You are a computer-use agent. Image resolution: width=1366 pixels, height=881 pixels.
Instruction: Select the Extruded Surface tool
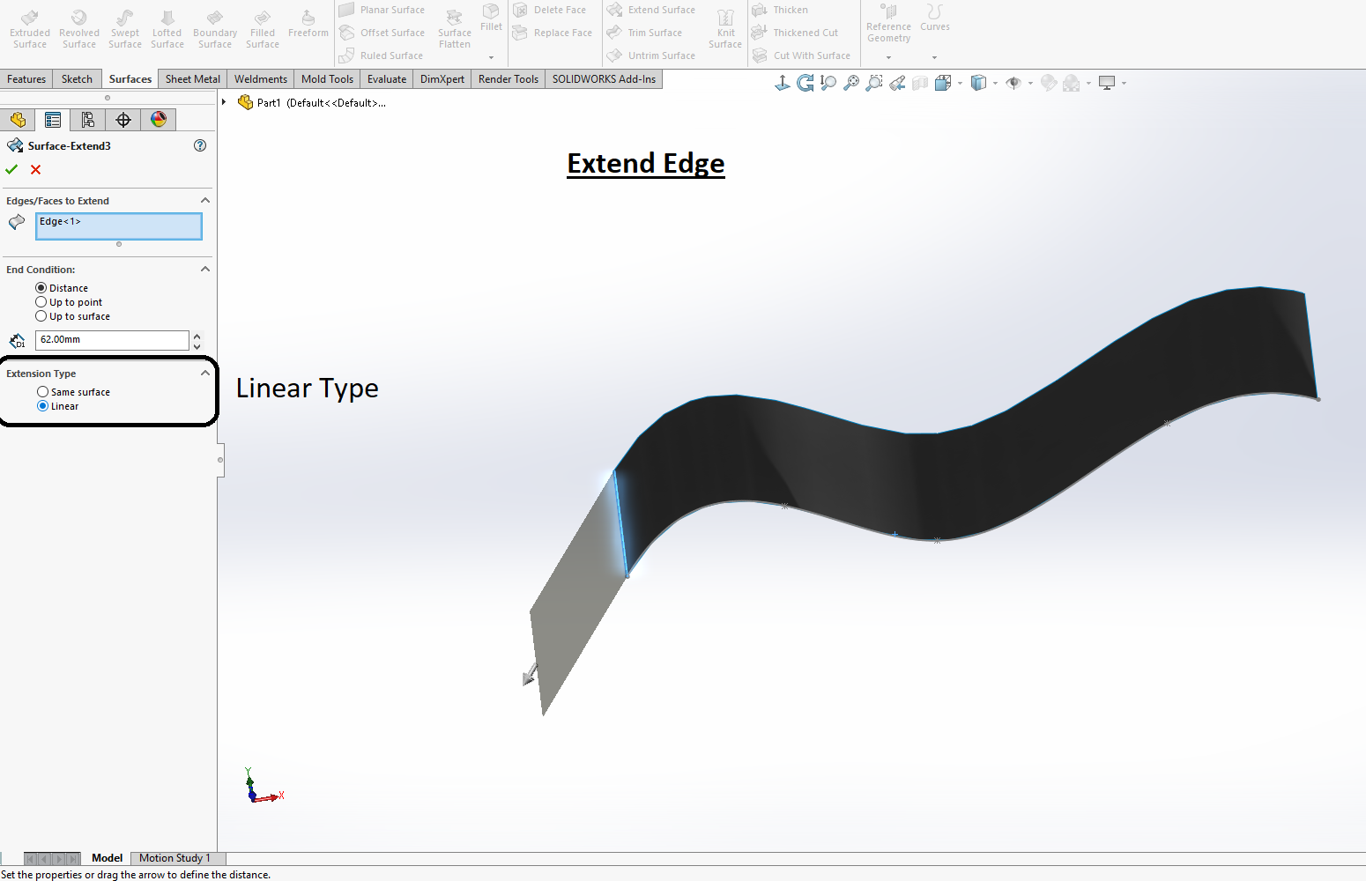29,28
